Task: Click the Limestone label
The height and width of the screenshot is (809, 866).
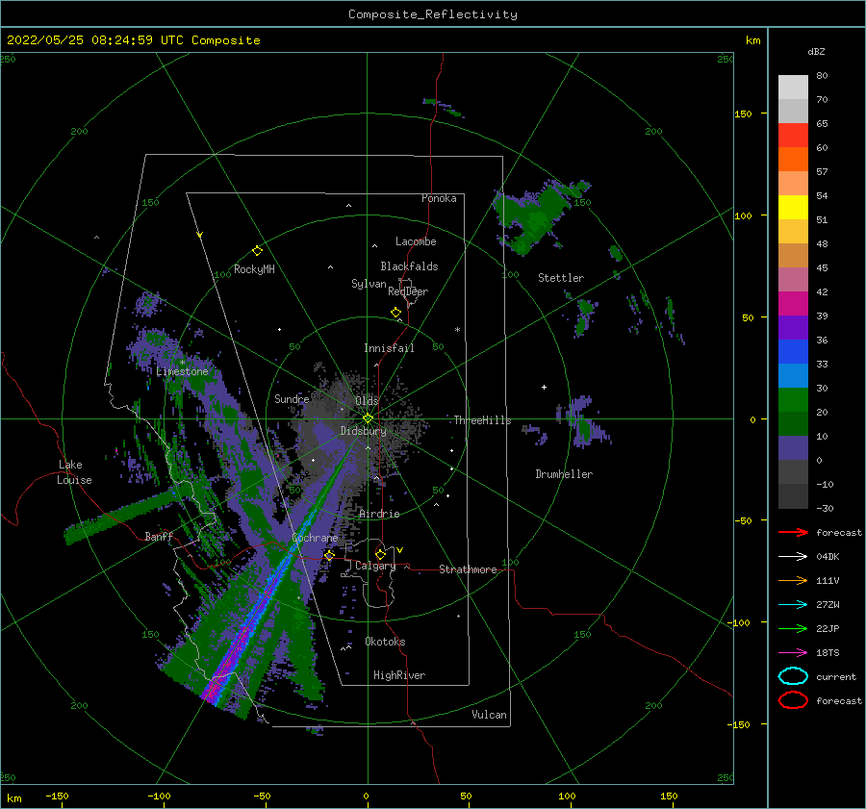Action: 182,371
